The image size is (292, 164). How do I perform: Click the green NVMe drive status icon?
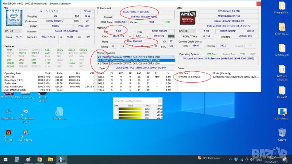(180, 77)
